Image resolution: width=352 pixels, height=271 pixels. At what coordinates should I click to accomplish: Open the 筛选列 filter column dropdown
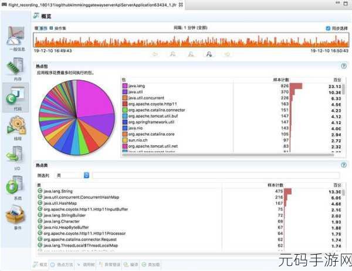(86, 175)
